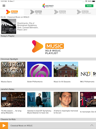Open the Musica Sacra thumbnail

pos(13,69)
